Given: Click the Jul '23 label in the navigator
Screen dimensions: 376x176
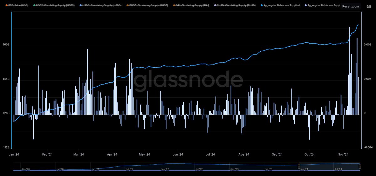Looking at the screenshot, I should 269,169.
